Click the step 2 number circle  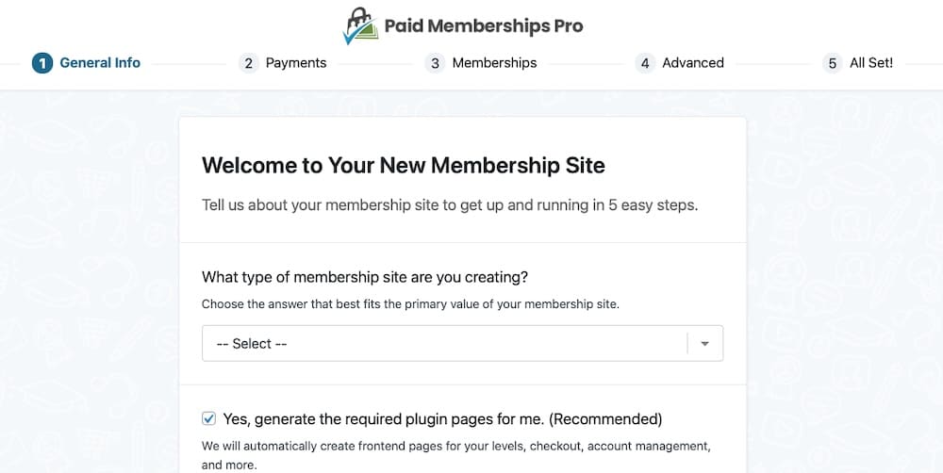click(249, 63)
